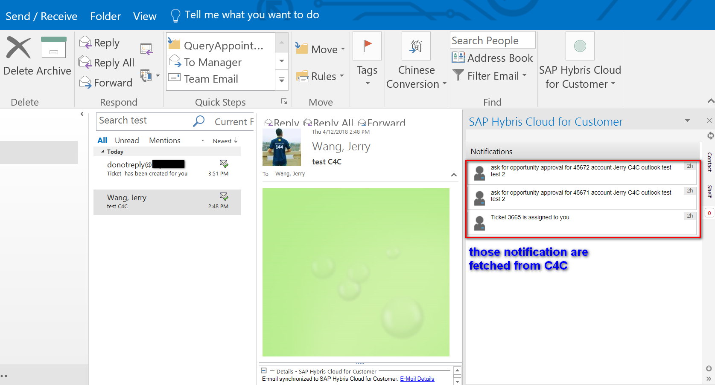Viewport: 715px width, 385px height.
Task: Click the SAP Hybris Cloud for Customer ribbon icon
Action: pos(580,46)
